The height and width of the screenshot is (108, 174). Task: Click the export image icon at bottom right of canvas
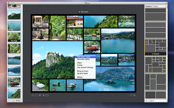(135, 95)
